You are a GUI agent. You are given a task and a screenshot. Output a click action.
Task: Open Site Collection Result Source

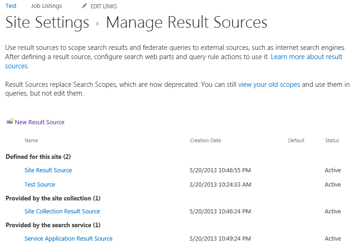click(x=62, y=211)
